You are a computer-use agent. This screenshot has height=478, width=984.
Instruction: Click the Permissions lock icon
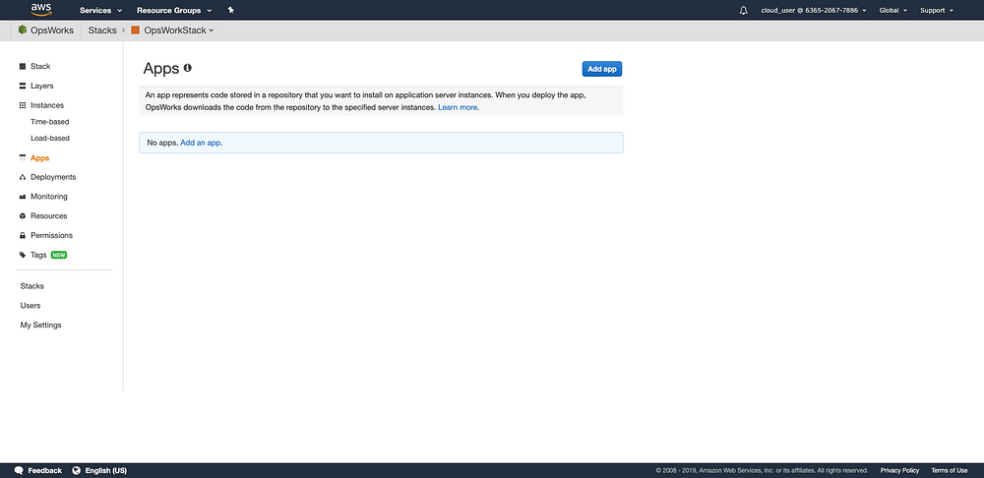[x=23, y=235]
